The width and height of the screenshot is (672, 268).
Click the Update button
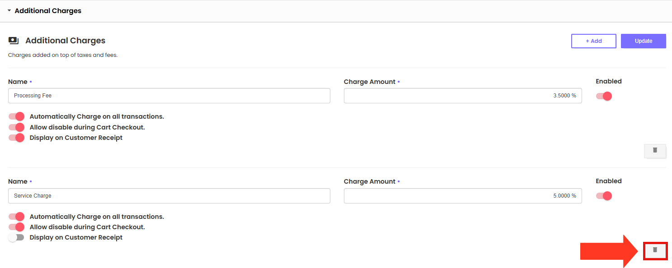click(644, 41)
